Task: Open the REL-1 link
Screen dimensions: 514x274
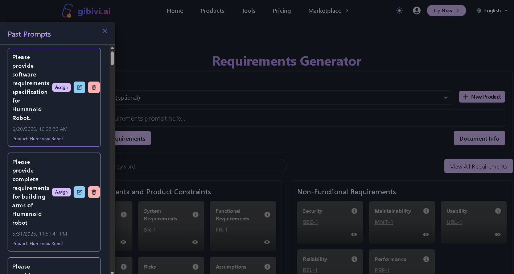Action: (x=310, y=270)
